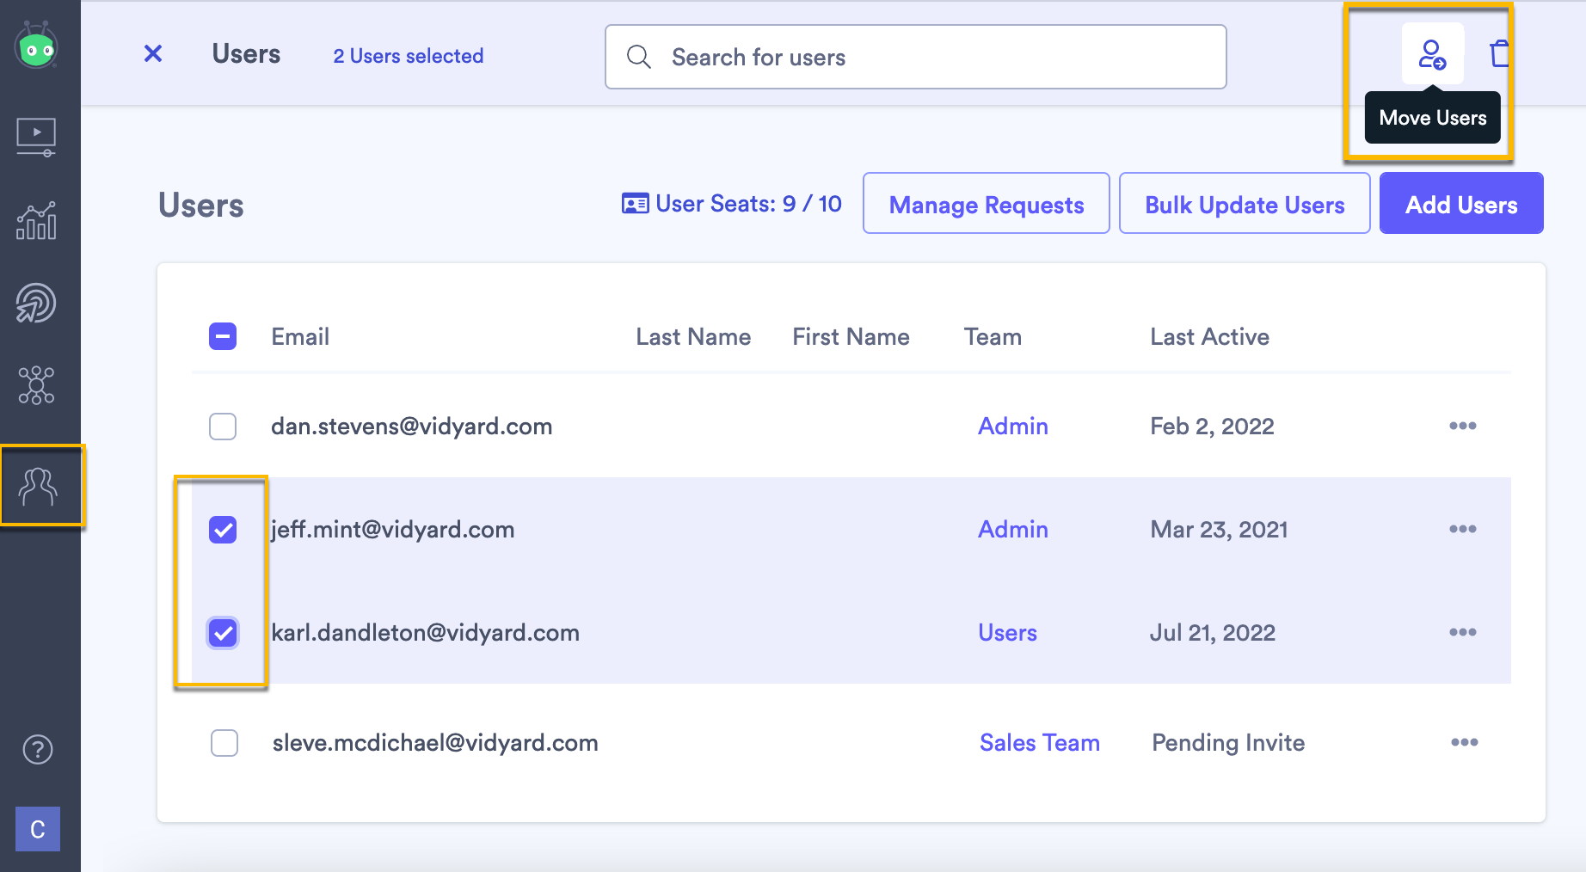Click the Move Users icon
The height and width of the screenshot is (872, 1586).
(1433, 54)
